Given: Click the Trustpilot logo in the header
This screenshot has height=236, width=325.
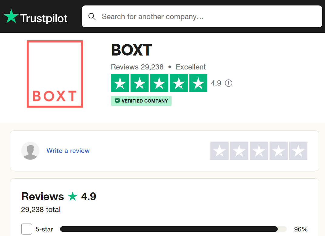Looking at the screenshot, I should 35,17.
